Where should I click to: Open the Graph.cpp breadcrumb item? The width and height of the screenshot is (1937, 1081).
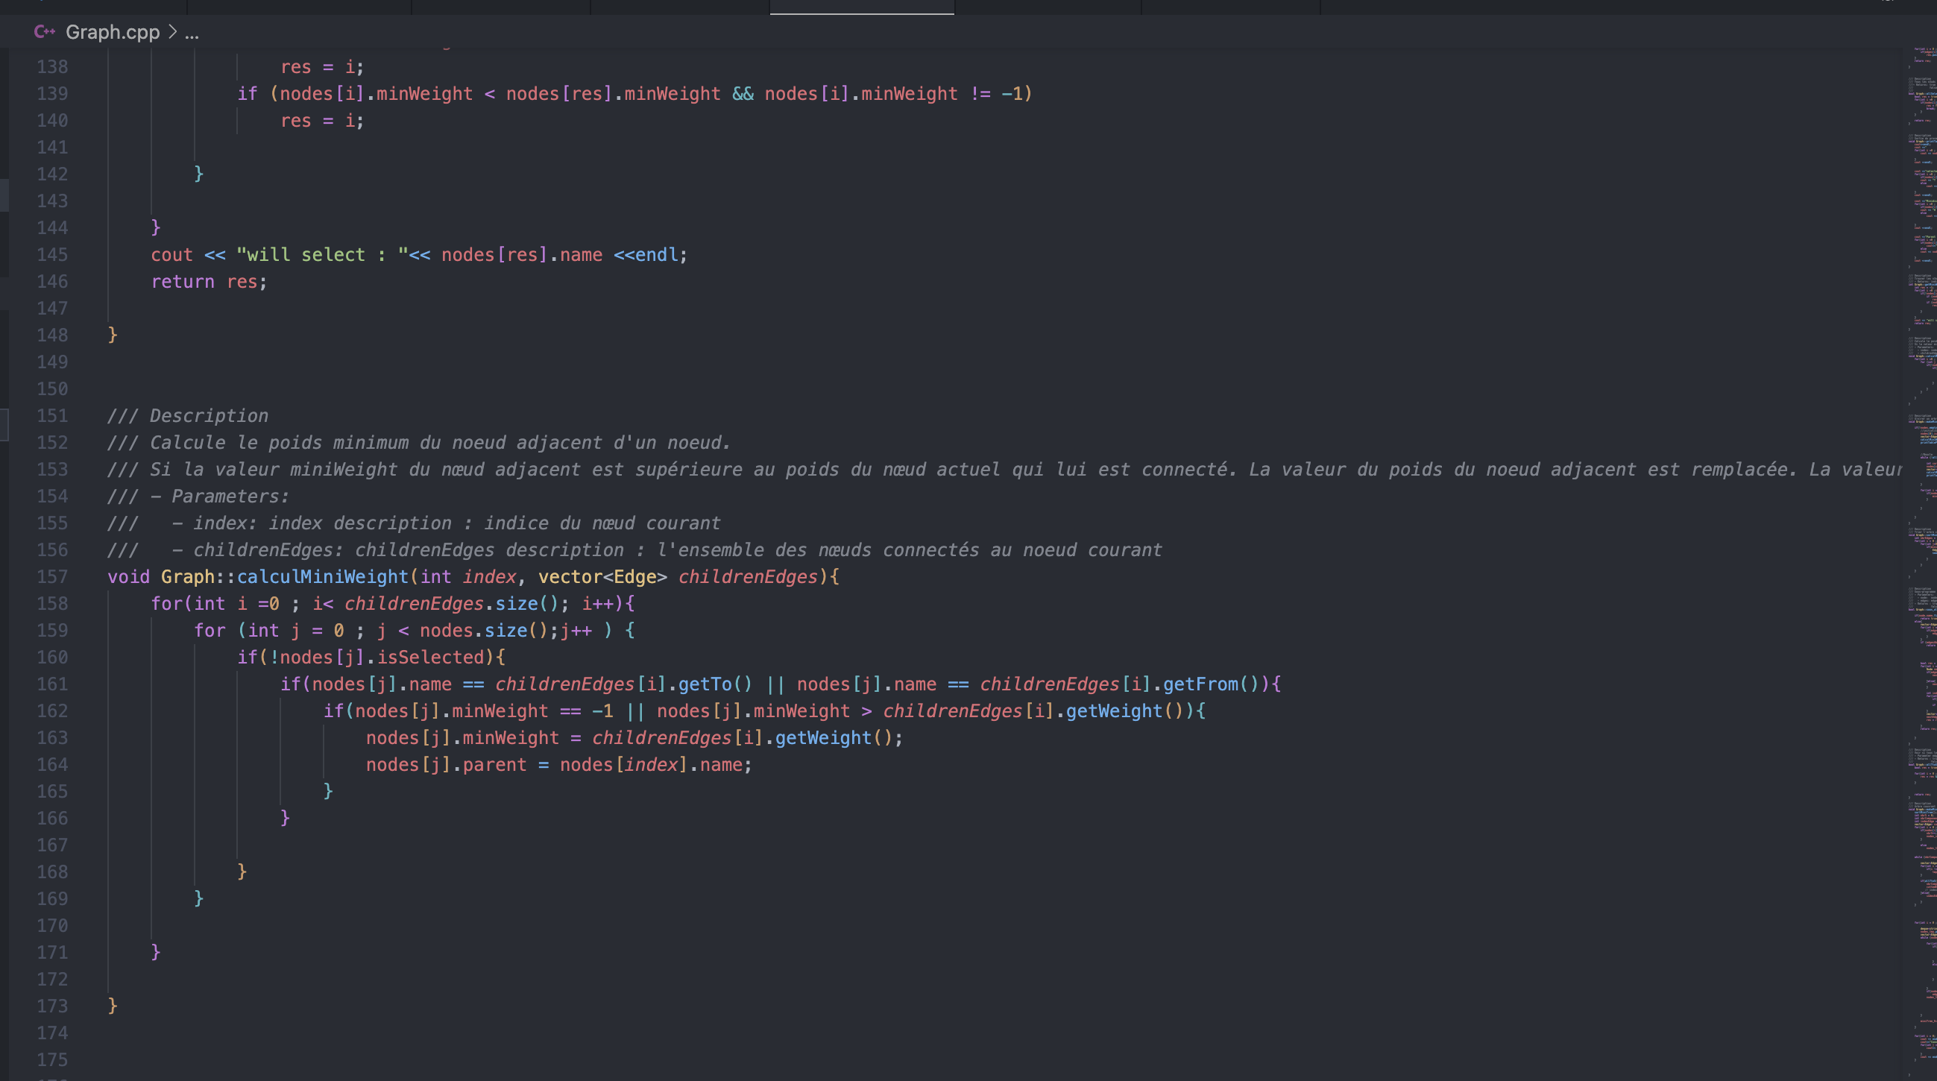[113, 31]
